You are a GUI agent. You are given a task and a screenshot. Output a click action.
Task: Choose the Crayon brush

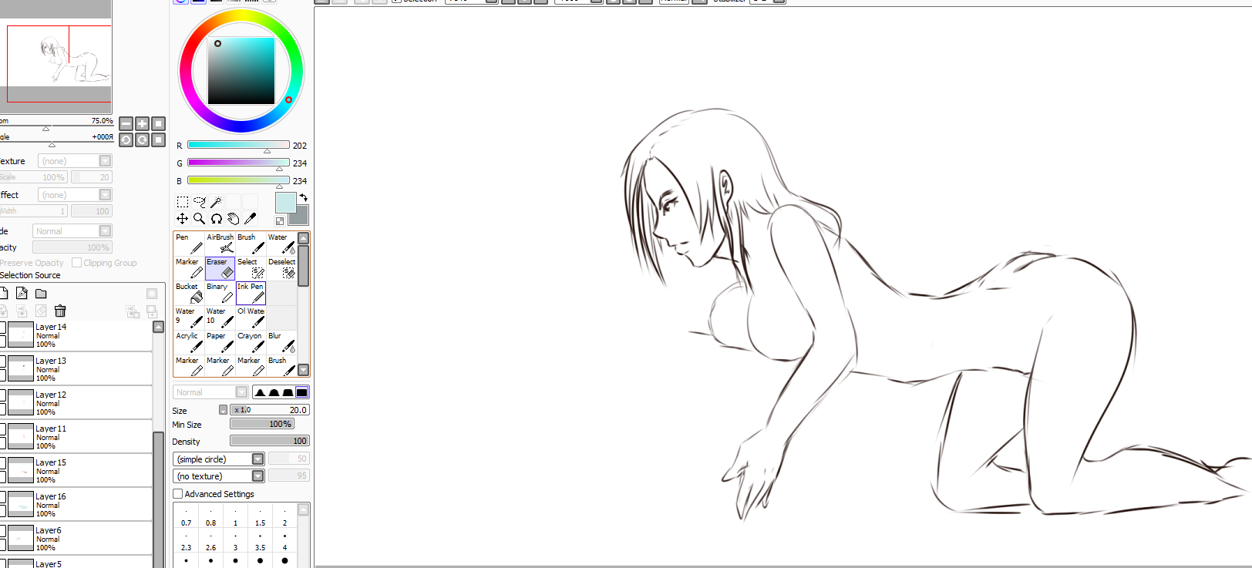[x=251, y=342]
